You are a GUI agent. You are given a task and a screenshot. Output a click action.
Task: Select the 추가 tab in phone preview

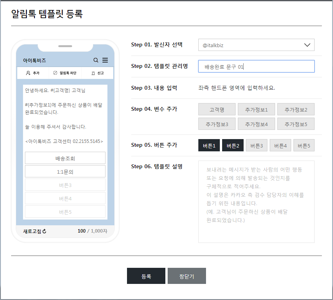click(33, 73)
